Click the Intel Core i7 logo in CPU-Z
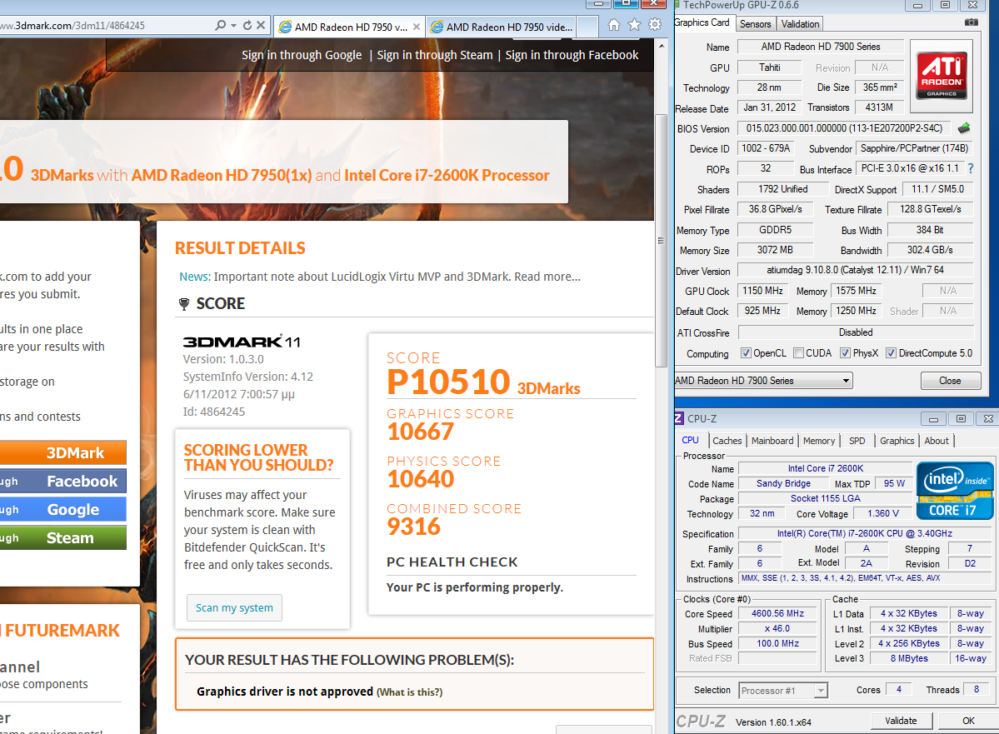 click(954, 490)
